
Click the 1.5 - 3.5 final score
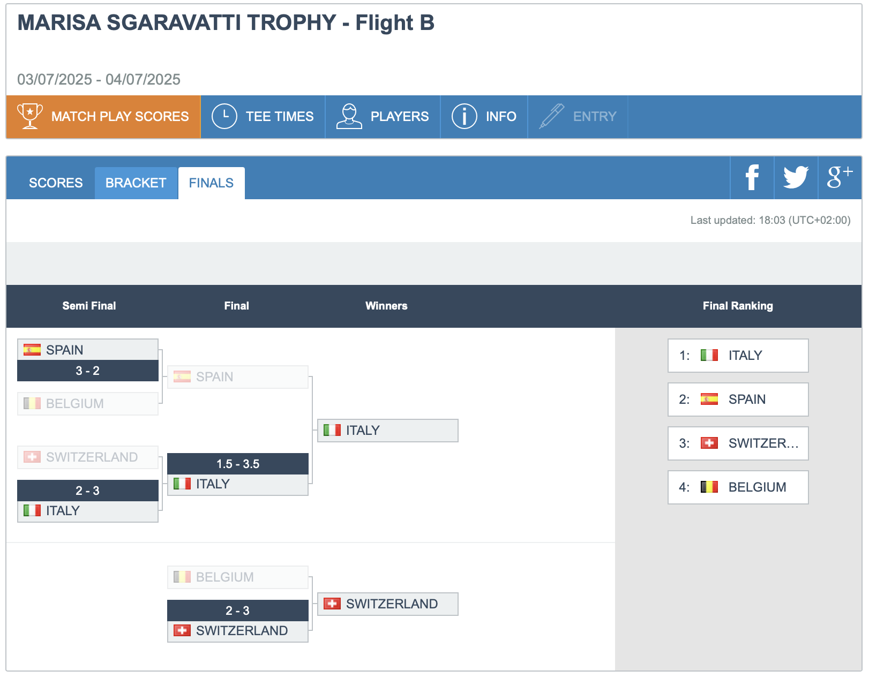pyautogui.click(x=238, y=464)
